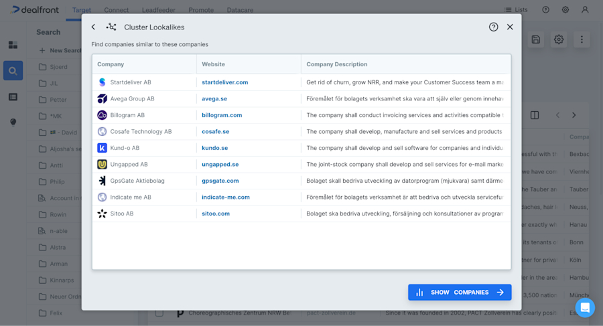Toggle the column layout icon
The image size is (603, 326).
[535, 115]
